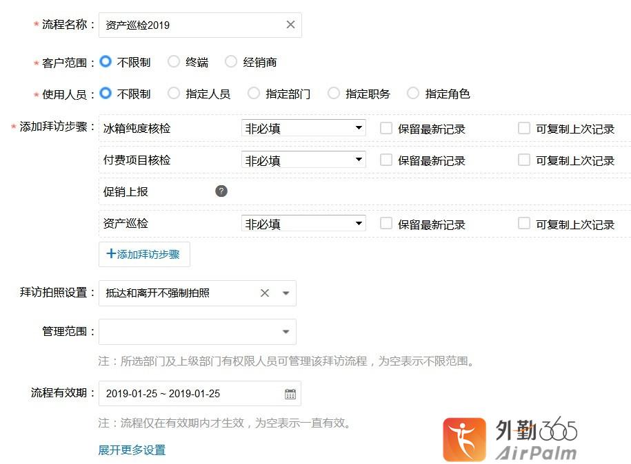Image resolution: width=631 pixels, height=464 pixels.
Task: Select 指定角色 radio option
Action: point(413,94)
